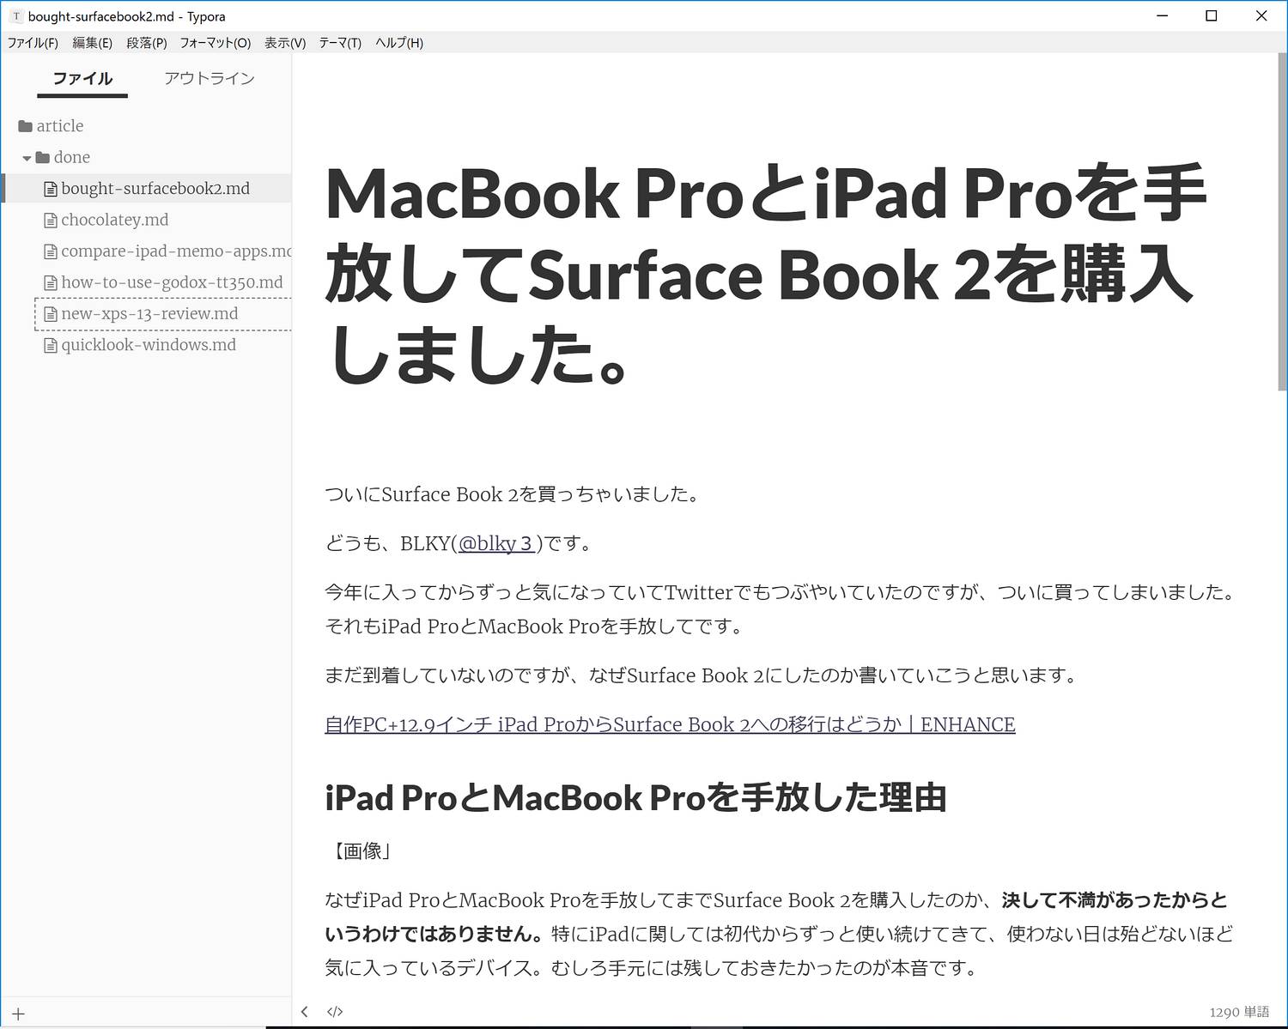Follow the @blky 3 link
This screenshot has width=1288, height=1029.
pyautogui.click(x=496, y=543)
